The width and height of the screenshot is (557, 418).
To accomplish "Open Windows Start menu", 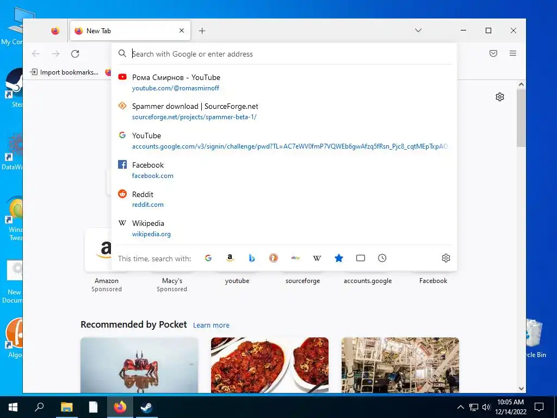I will (x=13, y=407).
